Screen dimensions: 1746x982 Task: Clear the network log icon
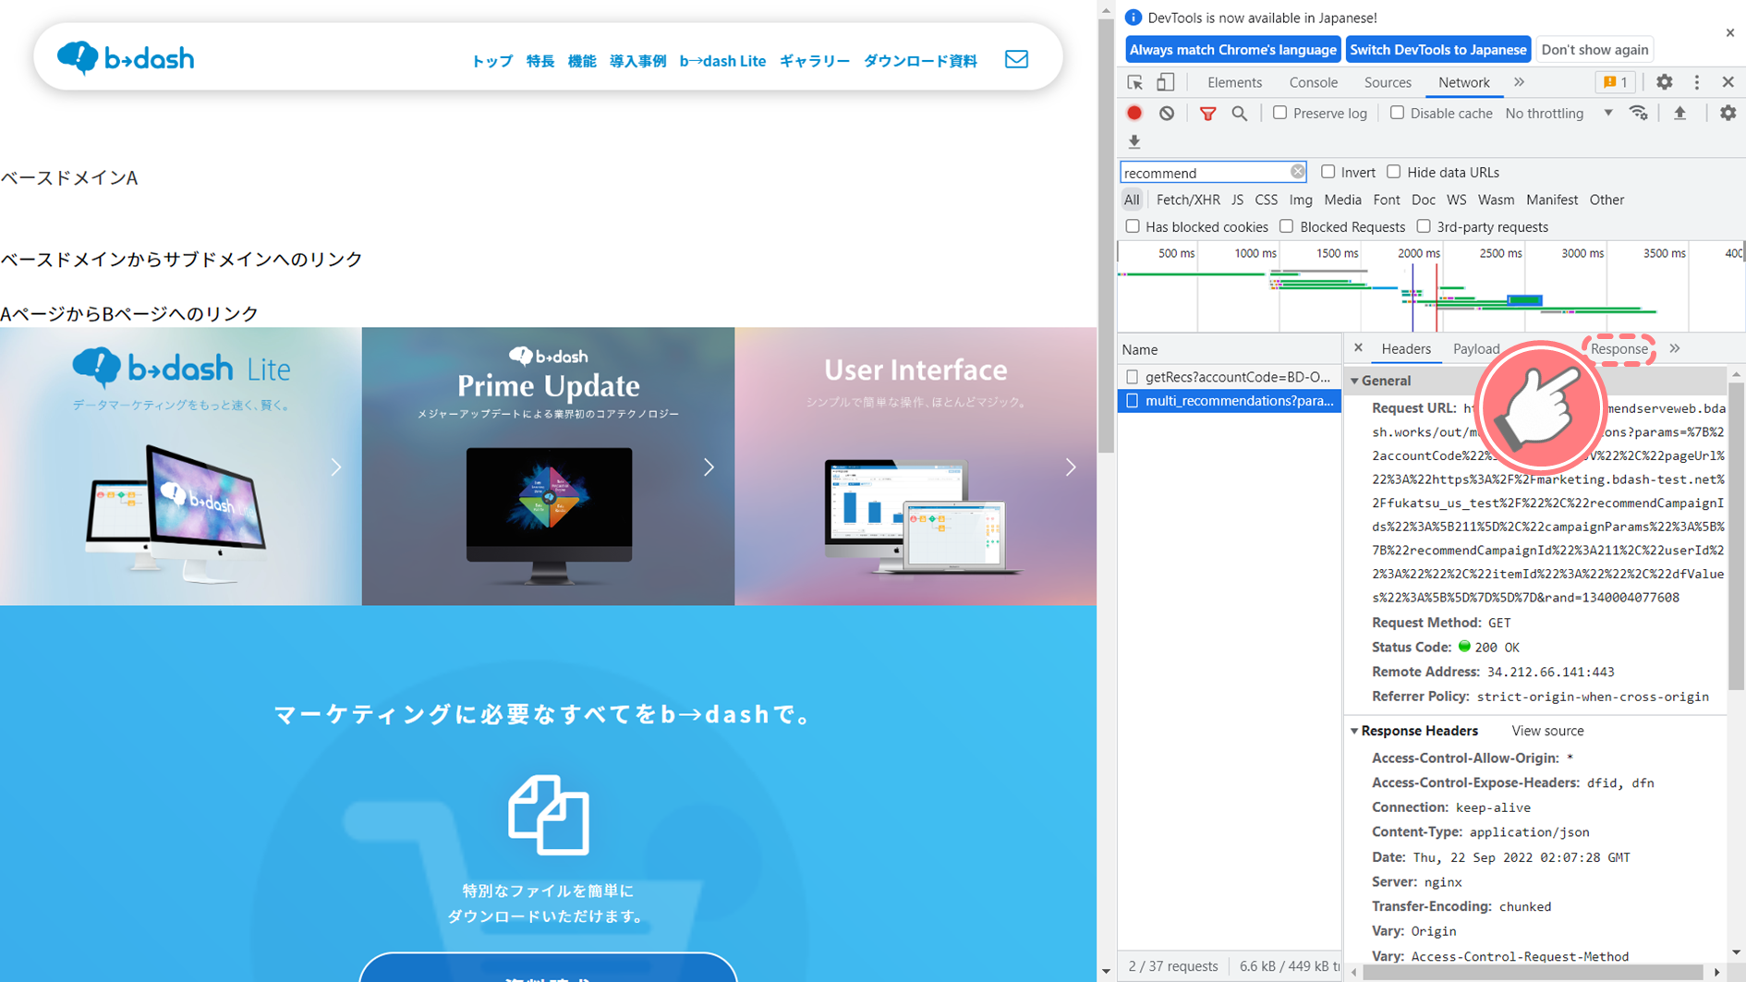point(1167,113)
